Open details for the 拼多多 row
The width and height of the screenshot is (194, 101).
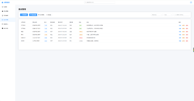coord(180,41)
